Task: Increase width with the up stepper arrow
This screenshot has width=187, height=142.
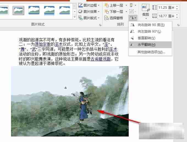Action: [x=177, y=14]
